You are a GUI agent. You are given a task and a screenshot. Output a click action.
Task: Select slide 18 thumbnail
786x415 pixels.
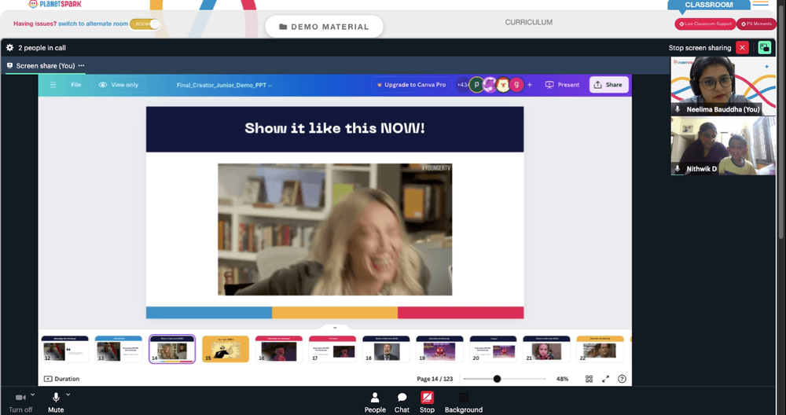[386, 349]
